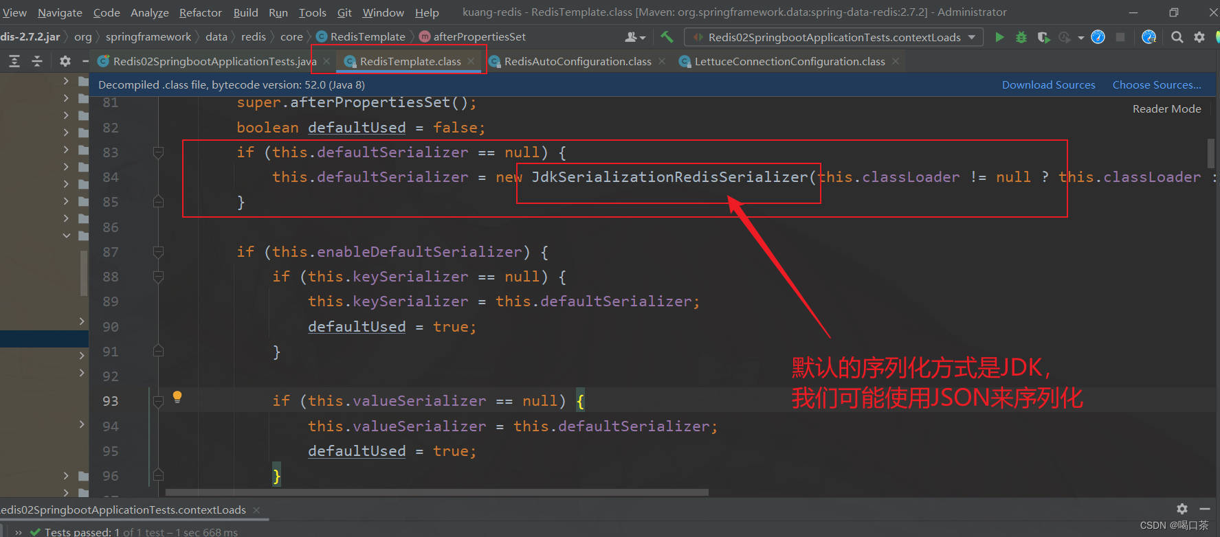Click the yellow lightbulb on line 93
Screen dimensions: 1220x537
177,396
